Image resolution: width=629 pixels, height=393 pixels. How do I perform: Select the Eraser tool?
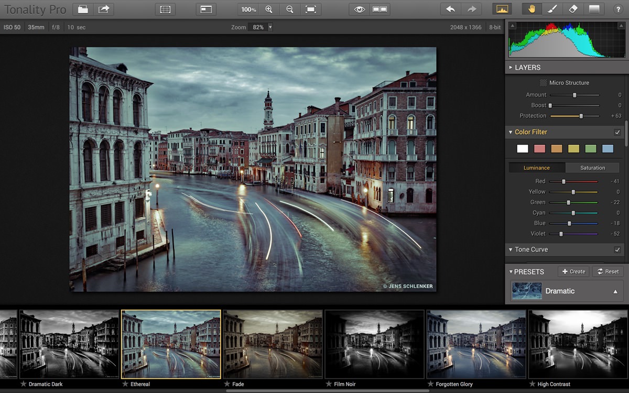pos(573,9)
